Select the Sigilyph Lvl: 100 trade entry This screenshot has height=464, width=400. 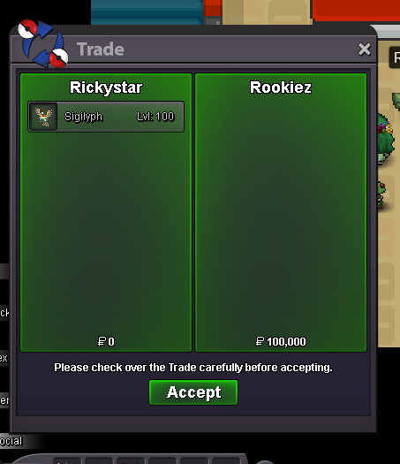point(106,117)
